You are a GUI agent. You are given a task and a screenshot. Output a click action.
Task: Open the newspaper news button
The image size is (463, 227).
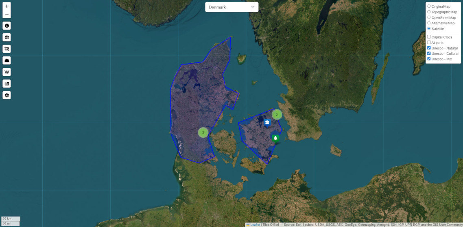tap(7, 84)
